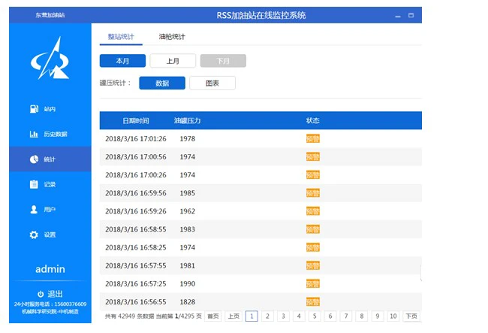The image size is (488, 333).
Task: Click the 预警 status badge for 17:00:56
Action: (313, 156)
